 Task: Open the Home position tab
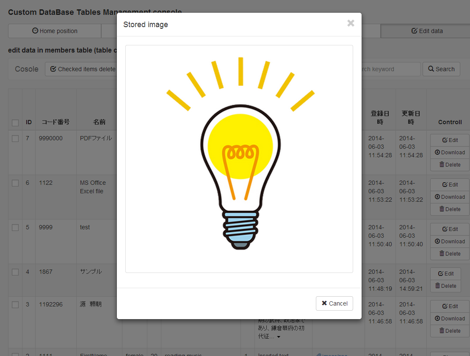[x=55, y=31]
